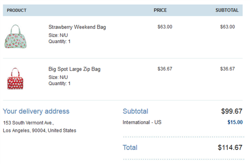Click the $15.00 shipping cost
The width and height of the screenshot is (251, 164).
click(x=235, y=122)
